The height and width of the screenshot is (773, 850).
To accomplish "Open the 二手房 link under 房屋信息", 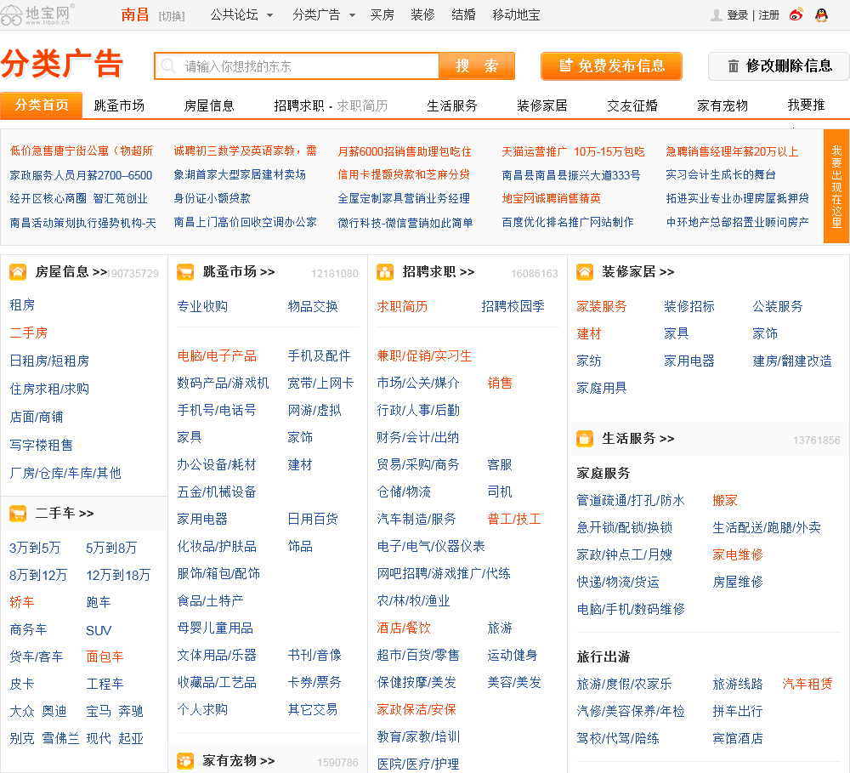I will [x=29, y=333].
